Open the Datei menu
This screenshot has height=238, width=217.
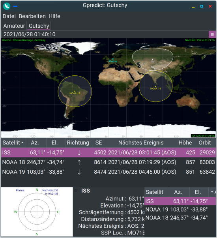9,16
